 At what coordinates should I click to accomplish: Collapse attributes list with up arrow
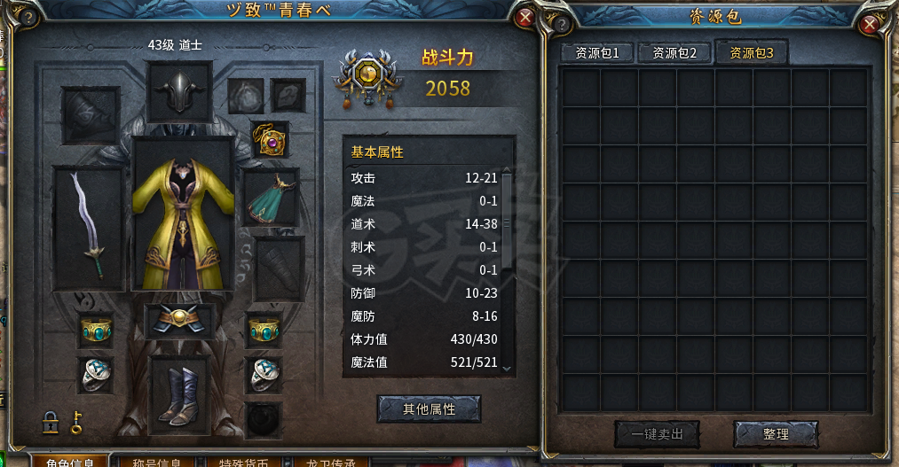[x=506, y=170]
